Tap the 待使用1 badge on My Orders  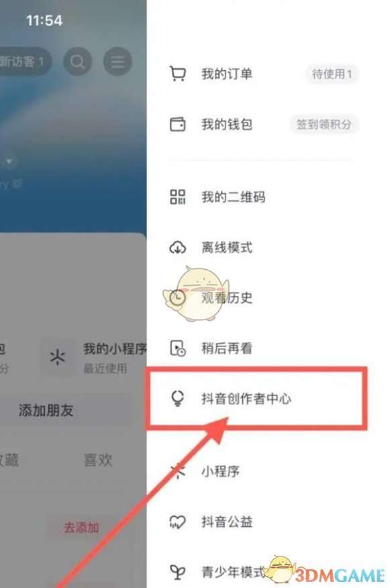[x=332, y=74]
